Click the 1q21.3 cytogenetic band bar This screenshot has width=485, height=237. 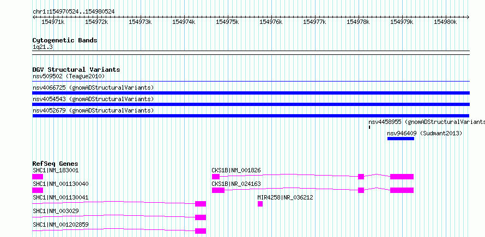(251, 53)
